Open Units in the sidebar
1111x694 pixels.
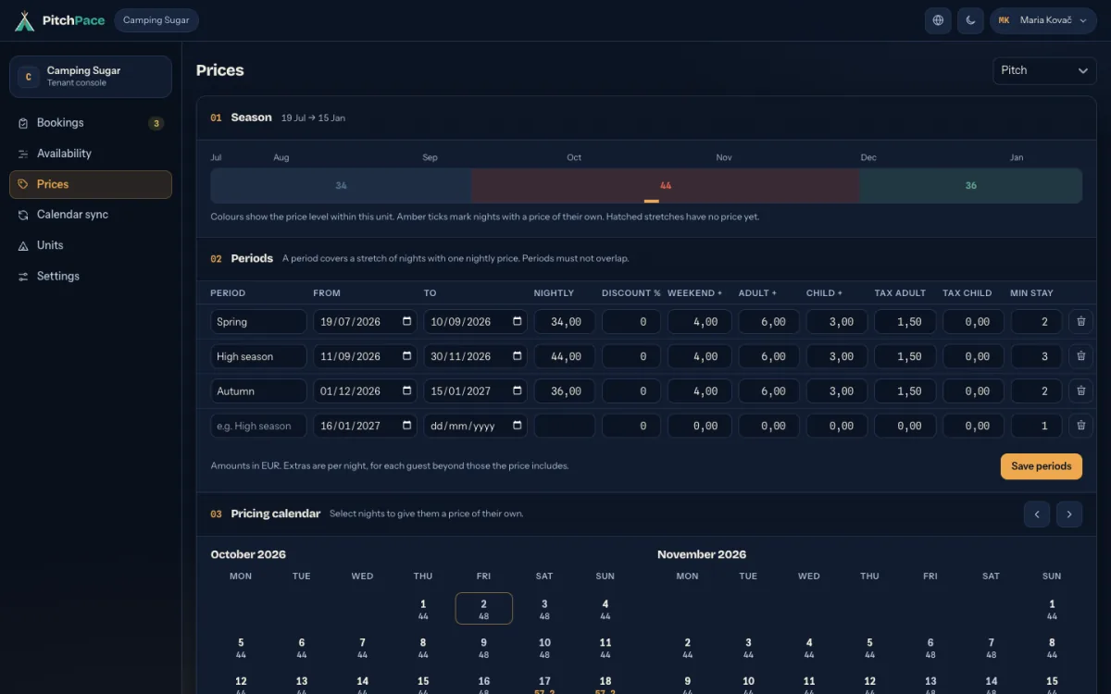point(91,245)
